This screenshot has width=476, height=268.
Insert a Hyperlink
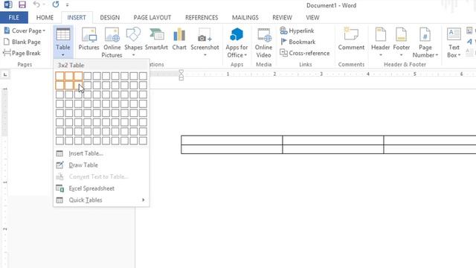297,31
